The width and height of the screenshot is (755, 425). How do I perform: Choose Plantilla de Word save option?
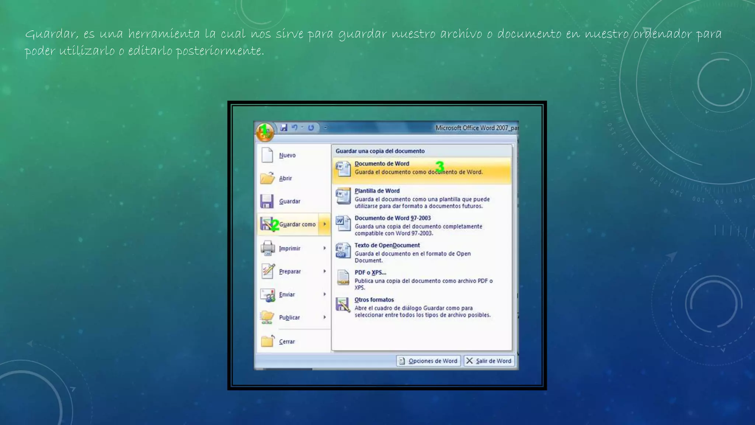pyautogui.click(x=422, y=198)
